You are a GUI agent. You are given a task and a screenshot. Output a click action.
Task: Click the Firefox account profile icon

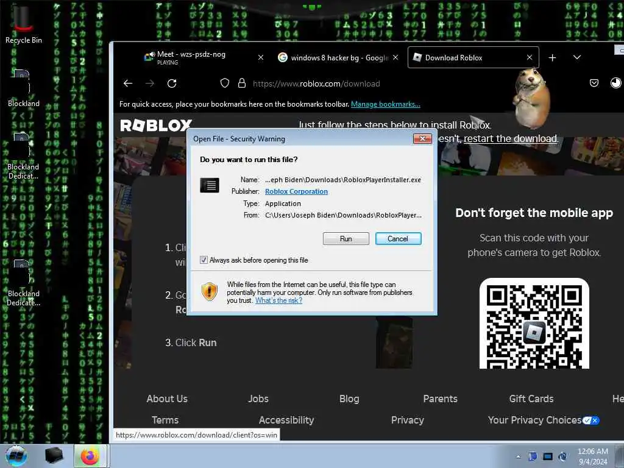click(x=615, y=83)
